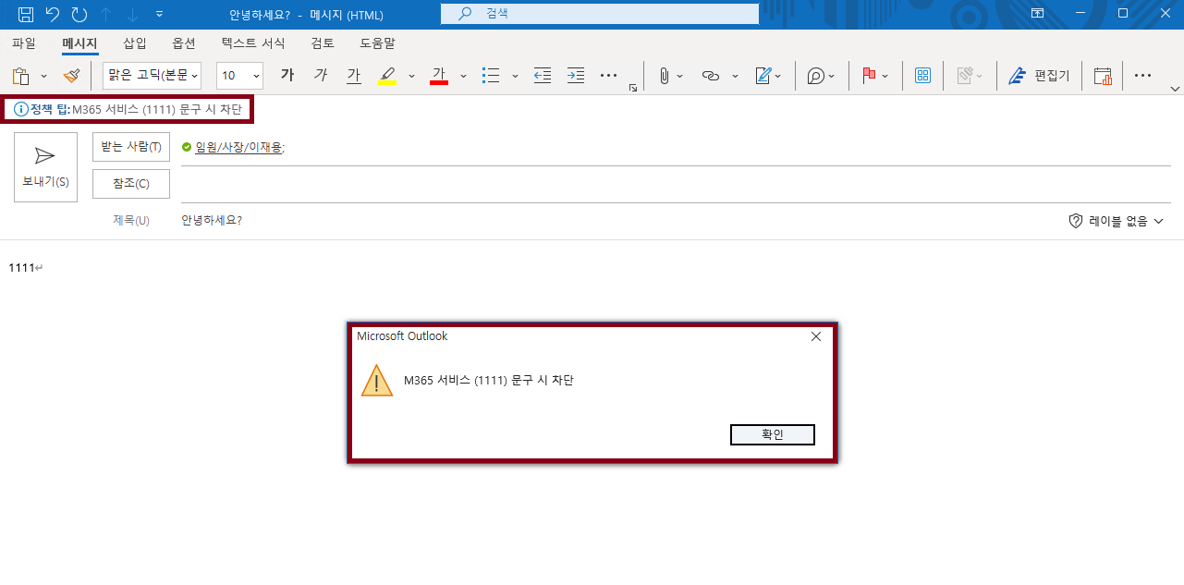Apply a bulleted list

pos(491,76)
